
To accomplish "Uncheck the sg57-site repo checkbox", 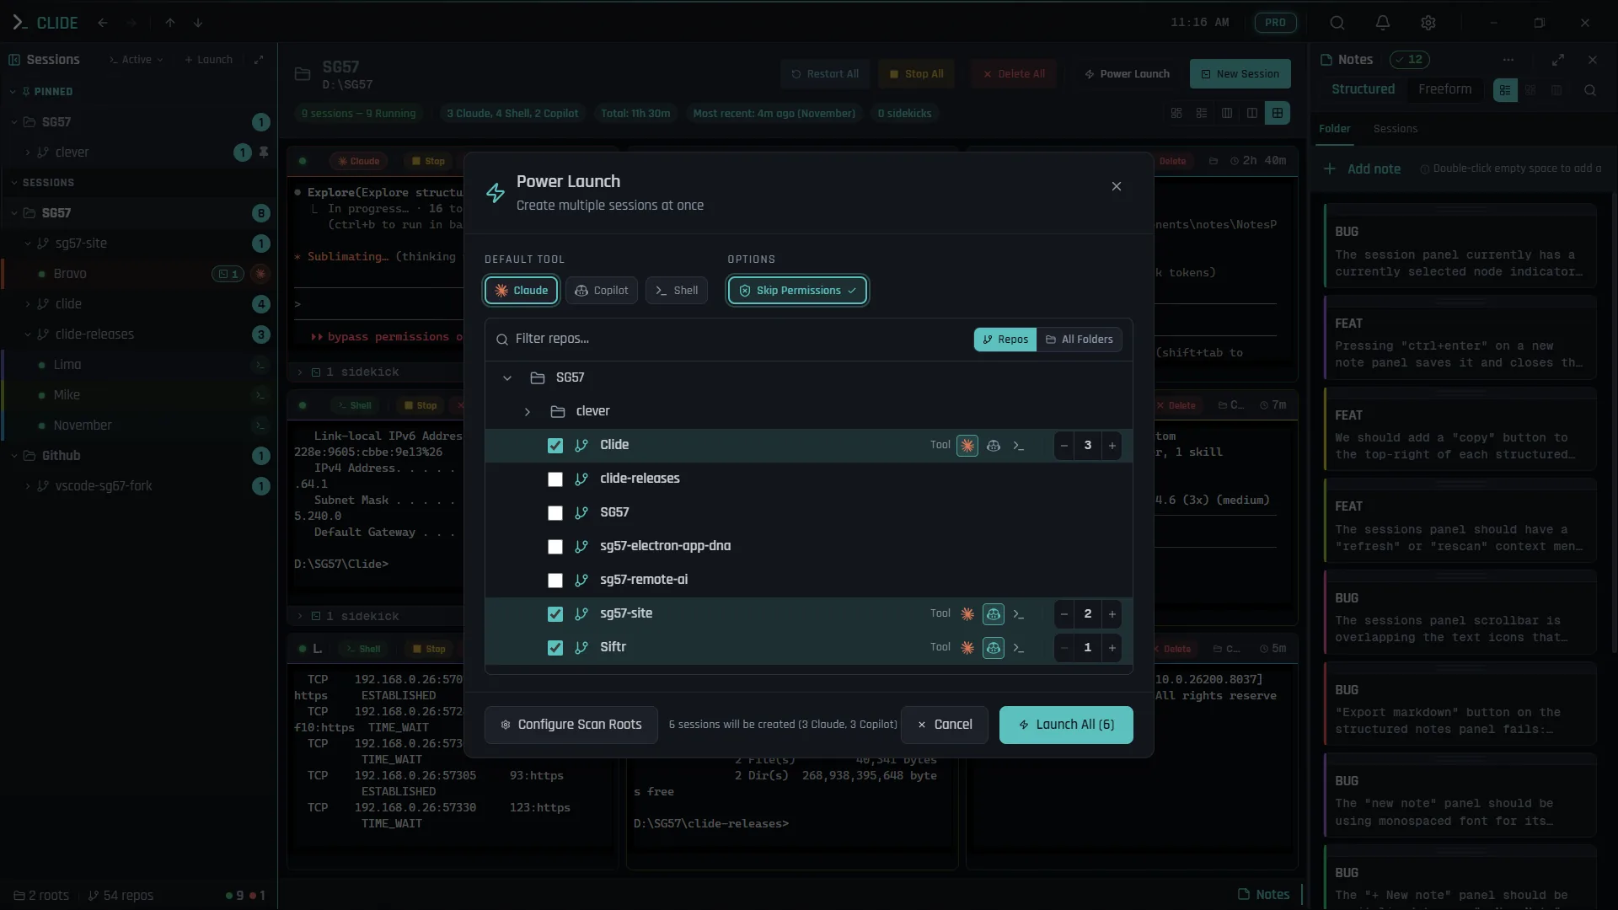I will [555, 614].
